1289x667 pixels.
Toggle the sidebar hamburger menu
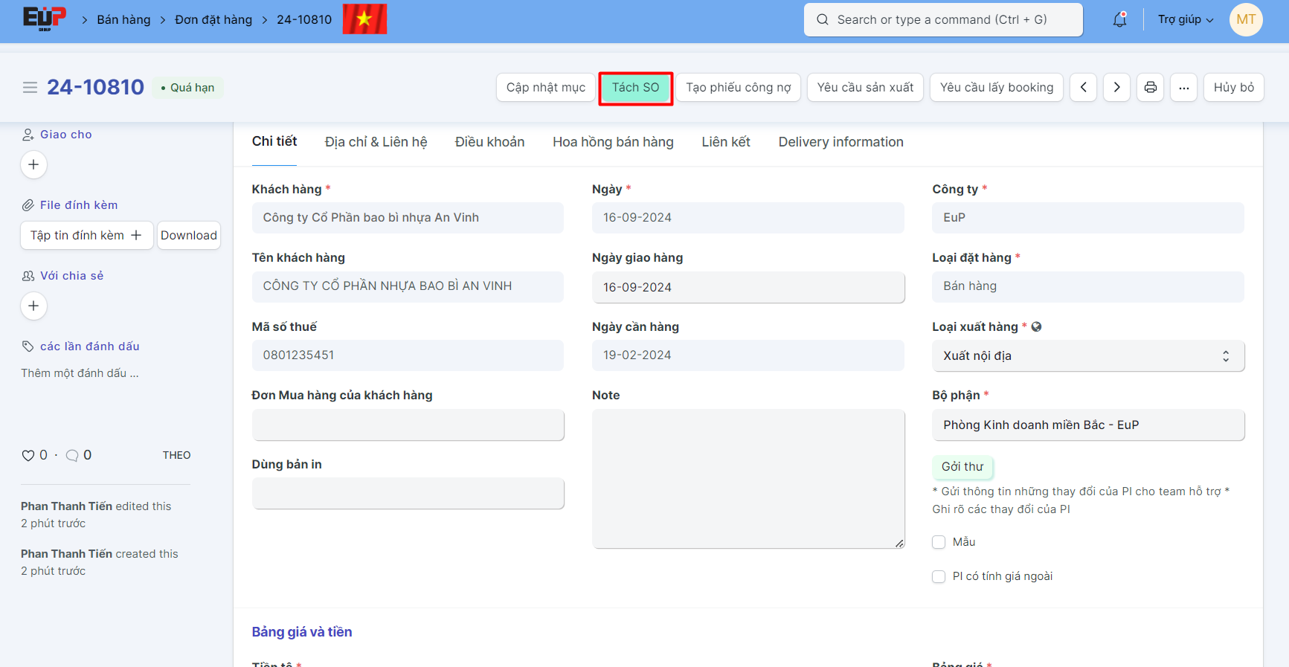30,88
